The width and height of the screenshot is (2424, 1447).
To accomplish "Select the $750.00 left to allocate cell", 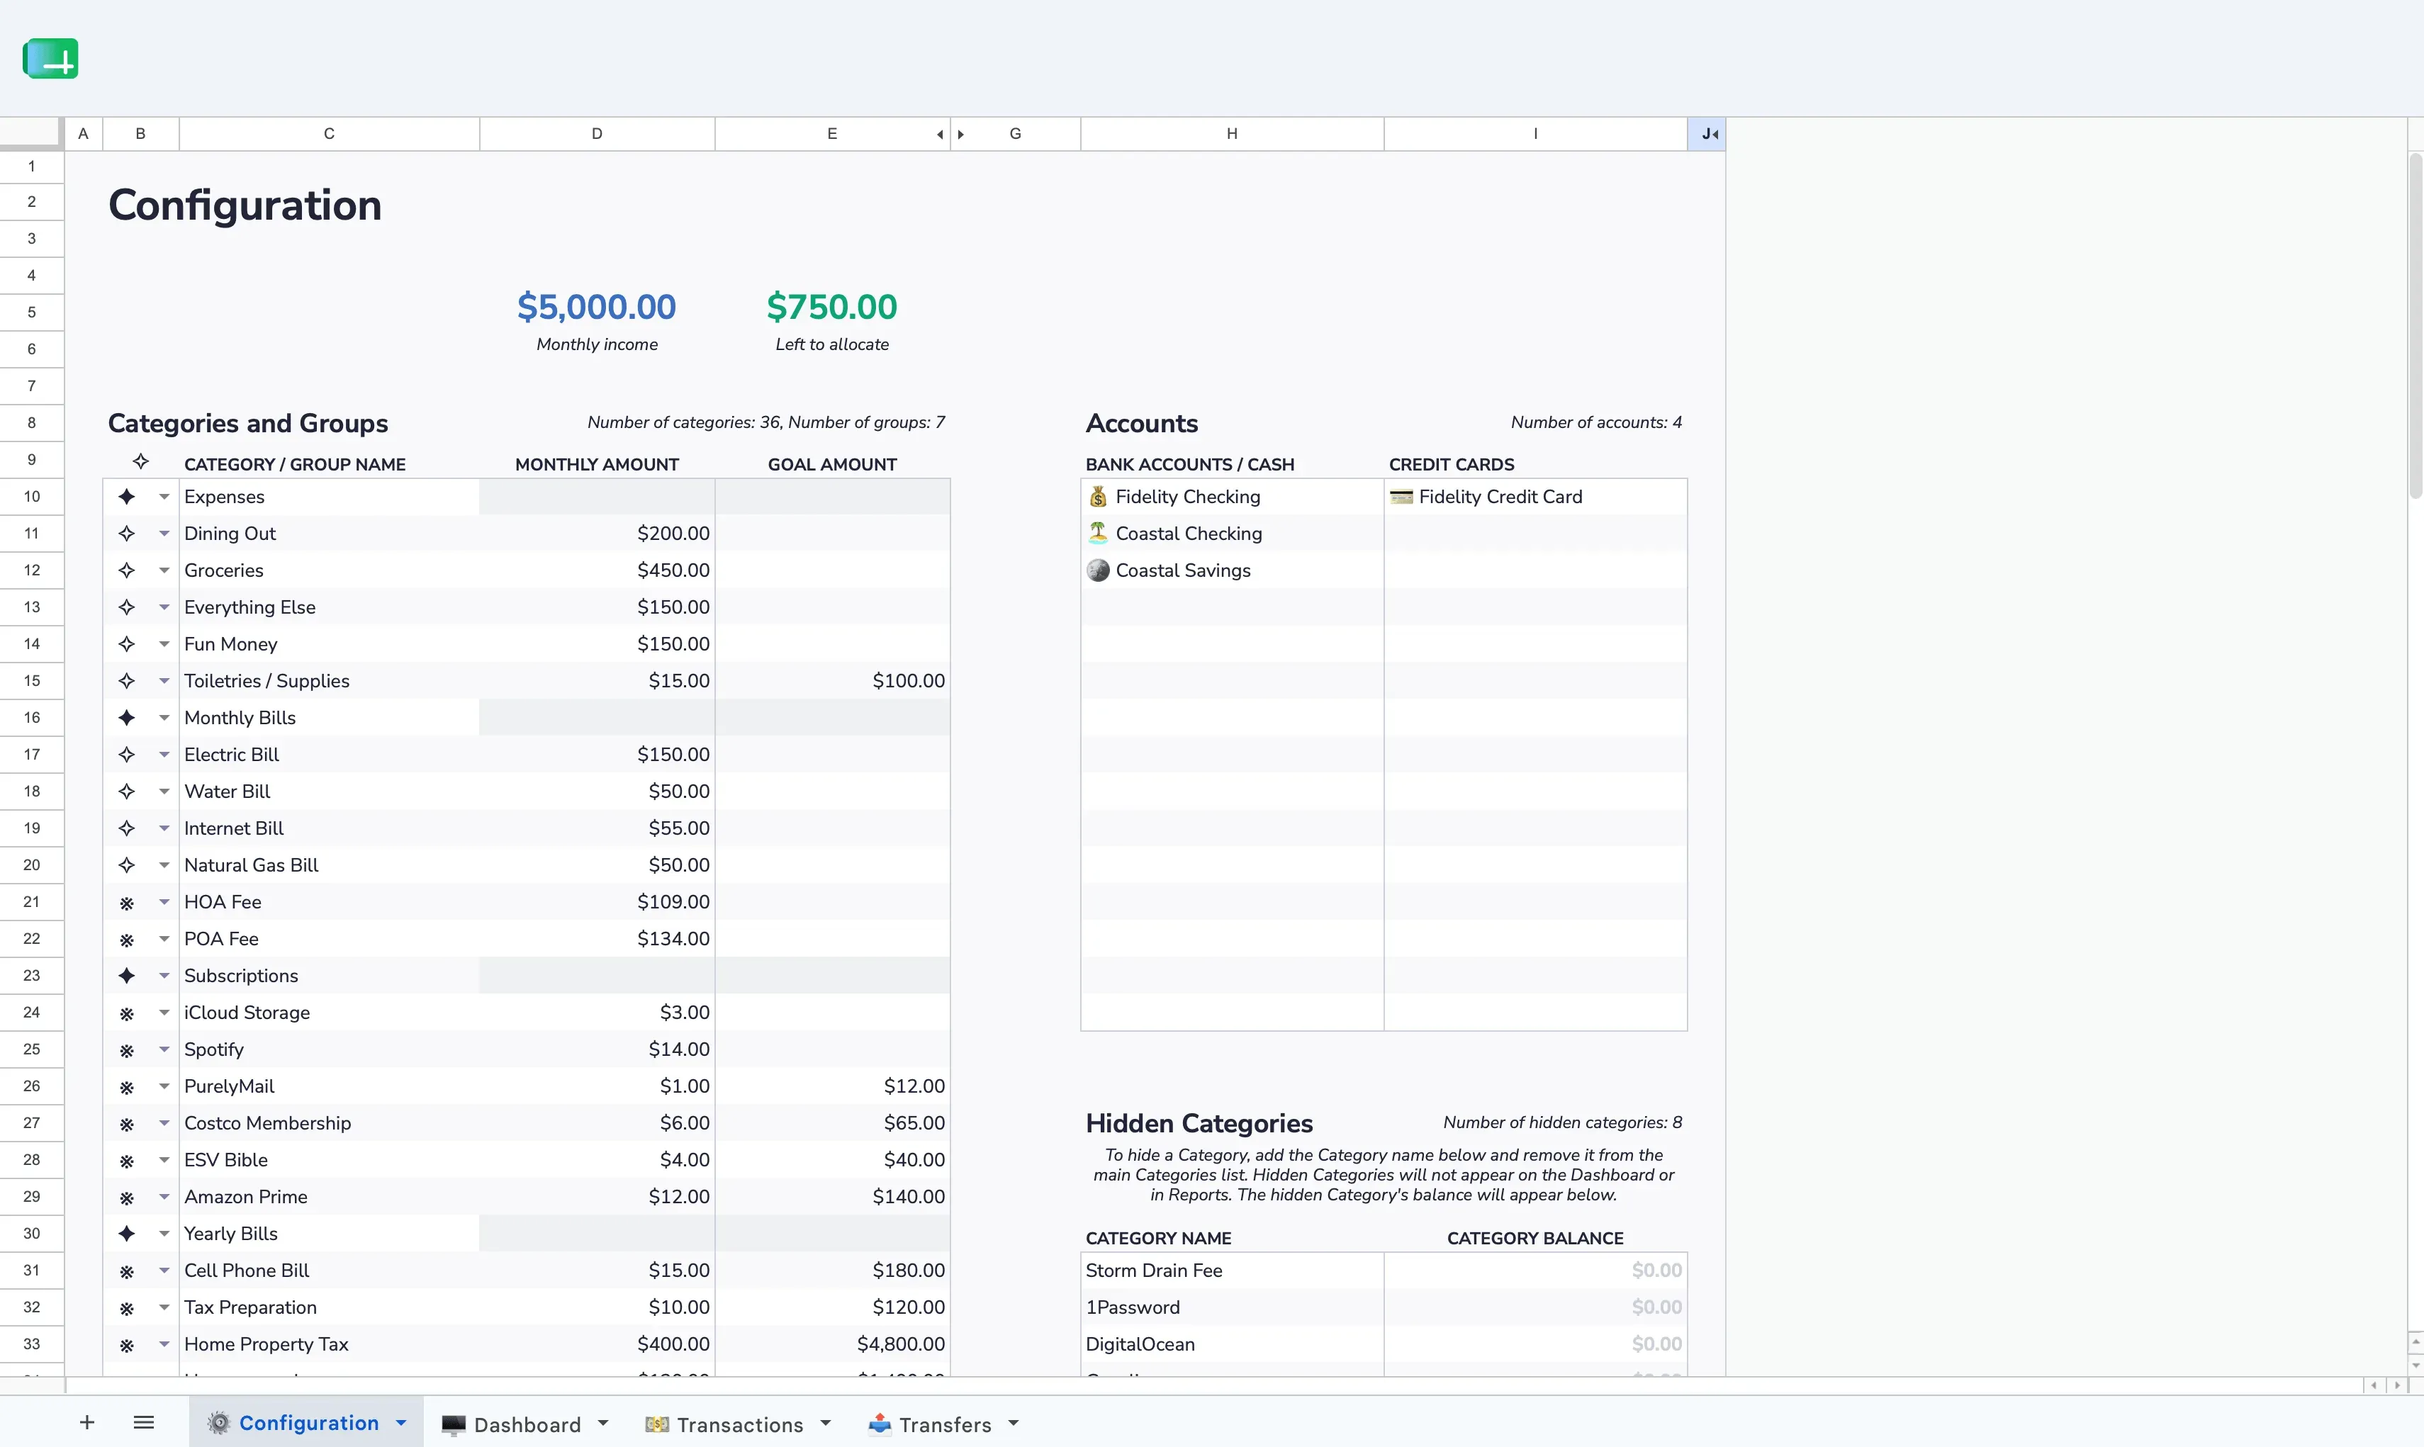I will click(x=831, y=307).
